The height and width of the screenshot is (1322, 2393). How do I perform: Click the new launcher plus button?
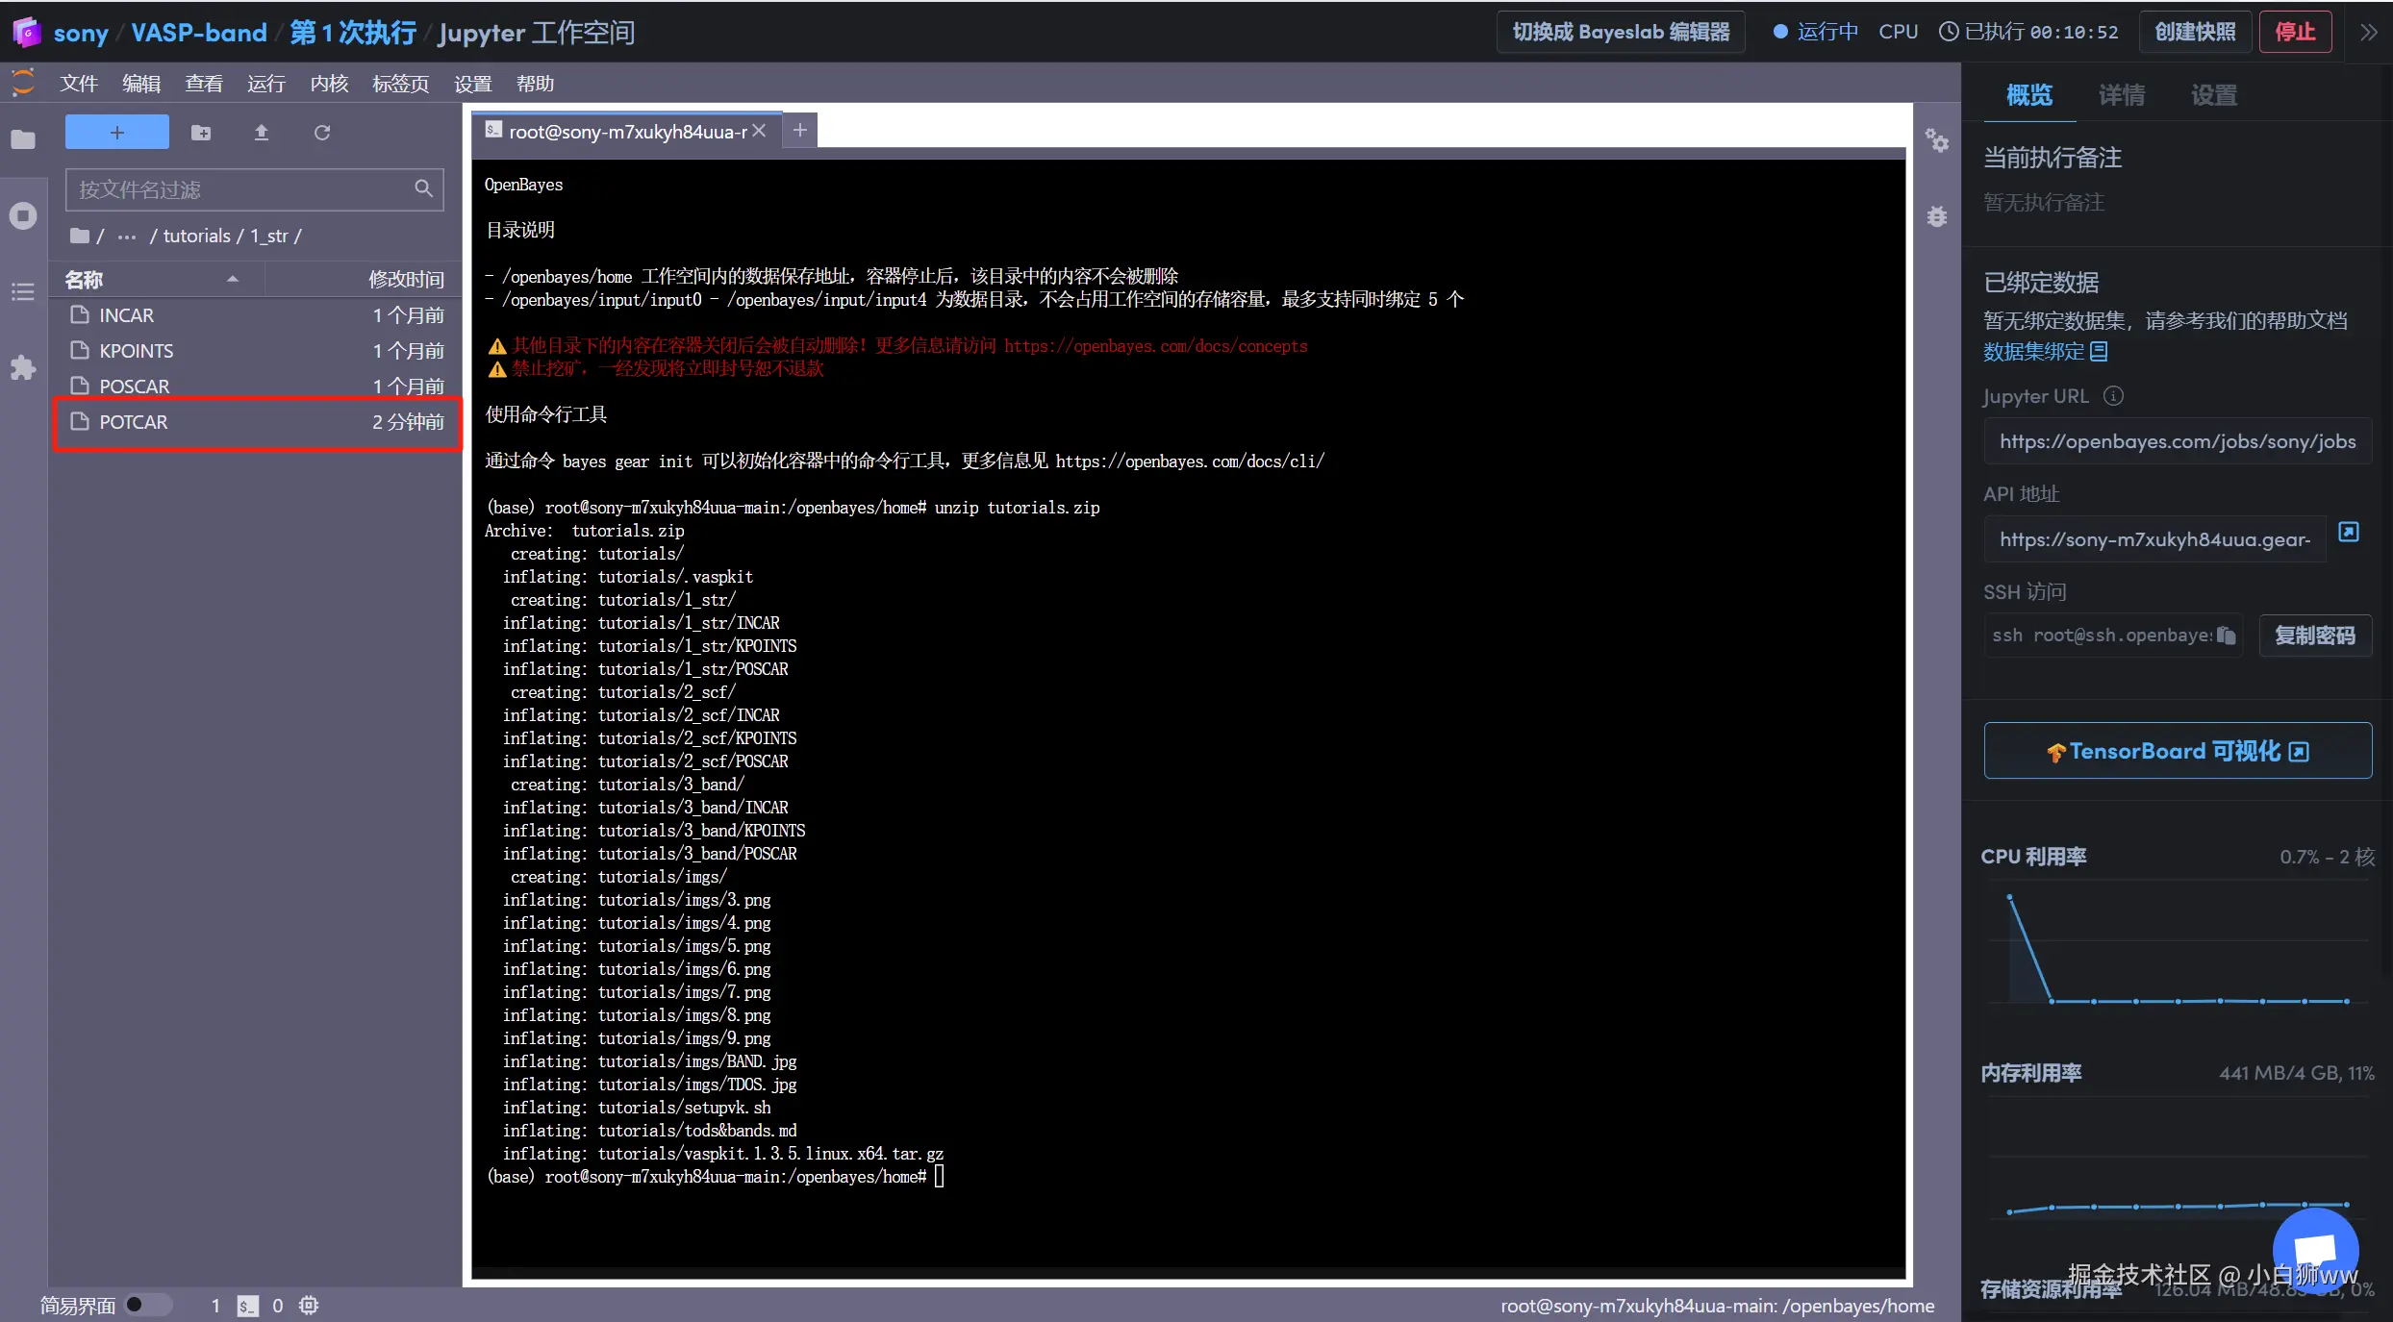pos(116,133)
